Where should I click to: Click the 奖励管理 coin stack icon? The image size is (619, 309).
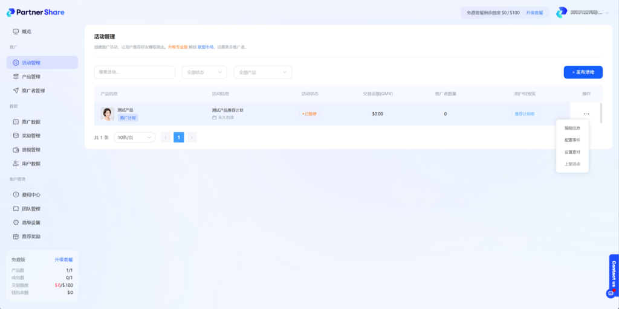pyautogui.click(x=16, y=136)
